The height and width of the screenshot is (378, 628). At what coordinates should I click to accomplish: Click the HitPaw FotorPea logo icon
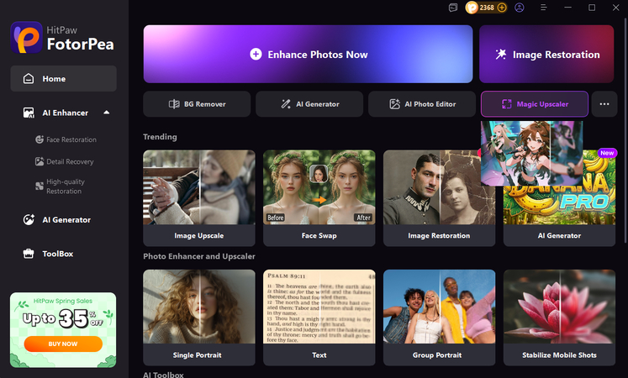tap(26, 38)
